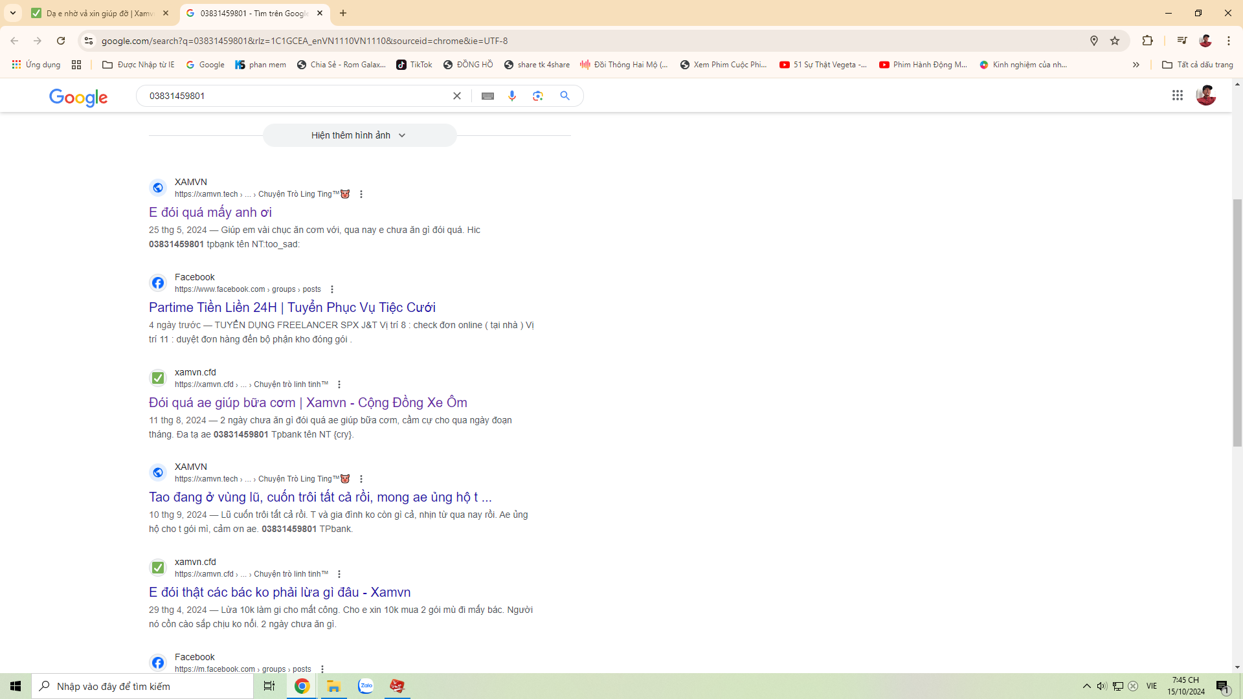Image resolution: width=1243 pixels, height=699 pixels.
Task: Expand 'Hiện thêm hình ảnh' images section
Action: coord(359,135)
